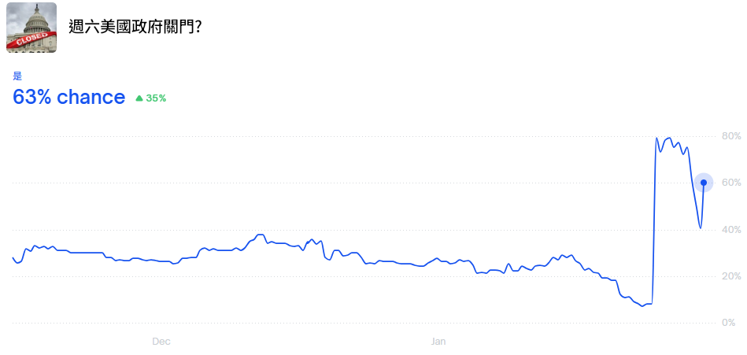This screenshot has width=747, height=355.
Task: Click the 40% y-axis label
Action: pos(731,230)
